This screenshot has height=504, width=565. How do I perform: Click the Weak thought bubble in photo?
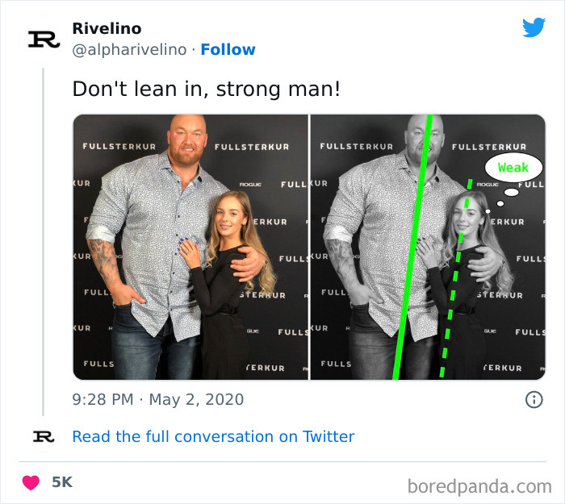[513, 168]
